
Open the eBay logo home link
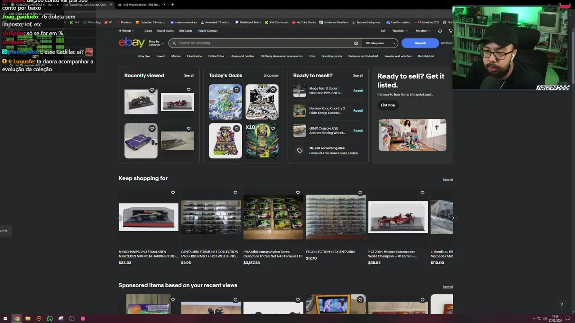click(132, 43)
